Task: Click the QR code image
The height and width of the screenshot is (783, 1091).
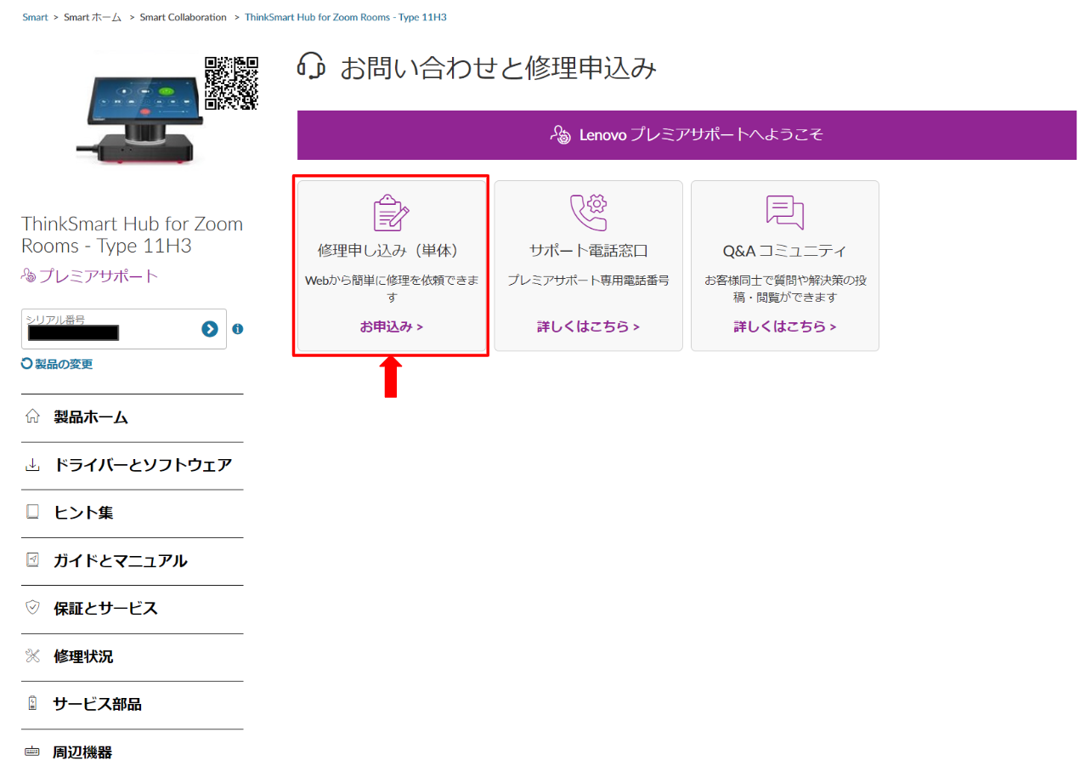Action: 232,83
